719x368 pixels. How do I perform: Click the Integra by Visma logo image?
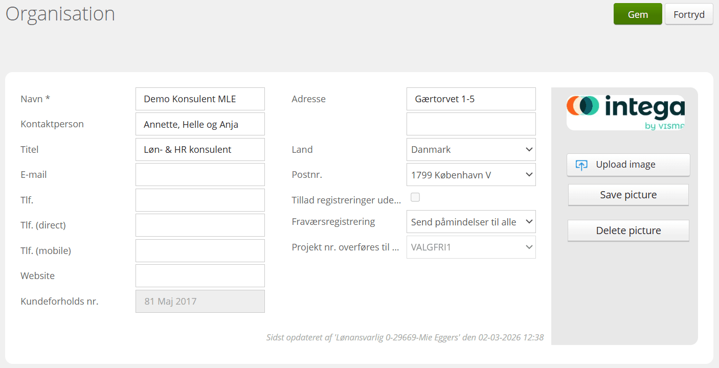(625, 112)
